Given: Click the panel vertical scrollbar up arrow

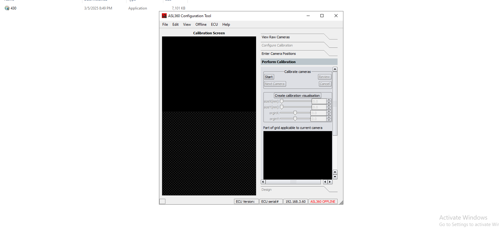Looking at the screenshot, I should click(335, 69).
